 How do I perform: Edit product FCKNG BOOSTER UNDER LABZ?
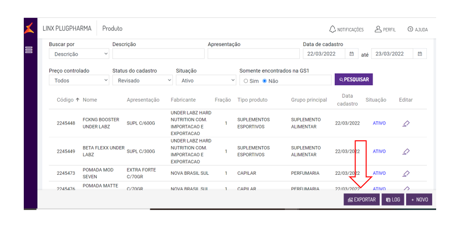point(406,123)
